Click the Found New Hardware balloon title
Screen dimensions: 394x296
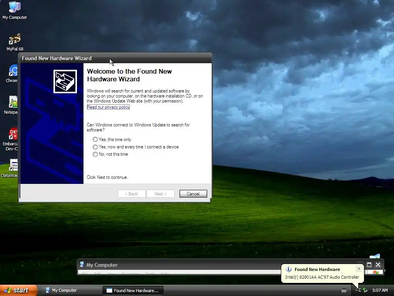(317, 269)
